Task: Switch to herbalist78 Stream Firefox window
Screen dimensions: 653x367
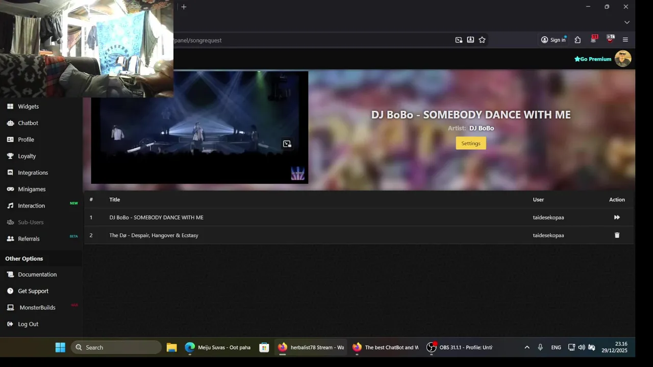Action: point(311,348)
